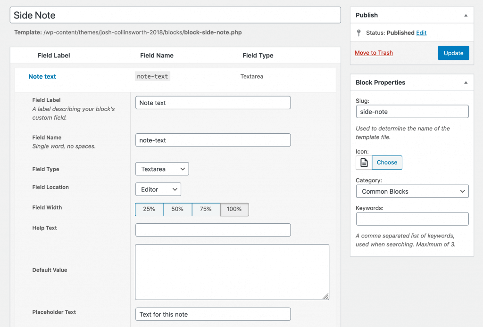Open the Category dropdown
Screen dimensions: 483x327
412,191
